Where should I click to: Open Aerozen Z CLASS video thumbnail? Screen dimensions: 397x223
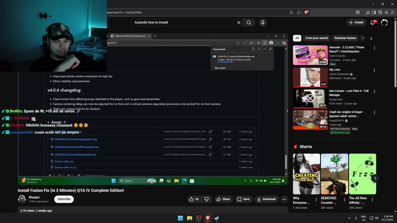(310, 55)
